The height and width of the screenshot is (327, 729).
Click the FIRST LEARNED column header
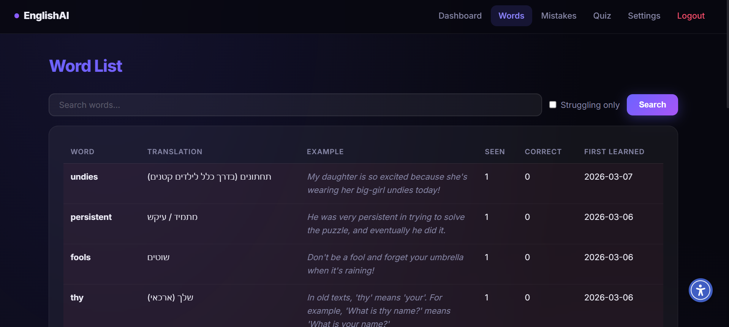tap(614, 152)
